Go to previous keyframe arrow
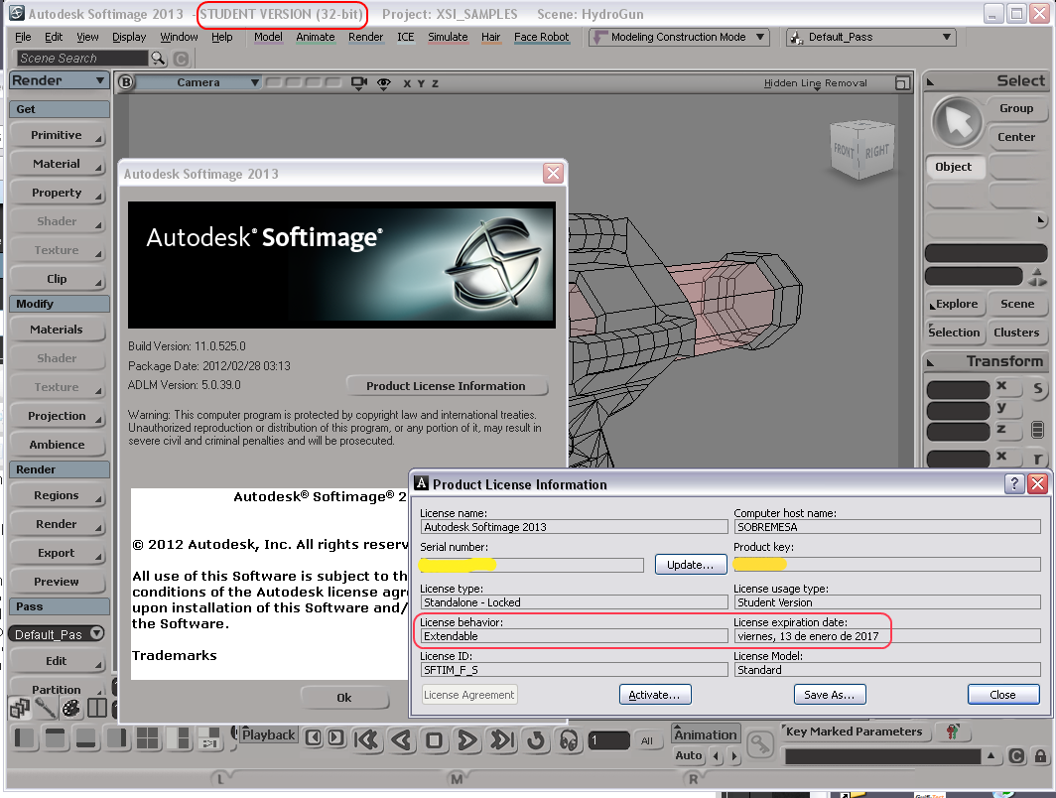1056x798 pixels. pyautogui.click(x=717, y=756)
